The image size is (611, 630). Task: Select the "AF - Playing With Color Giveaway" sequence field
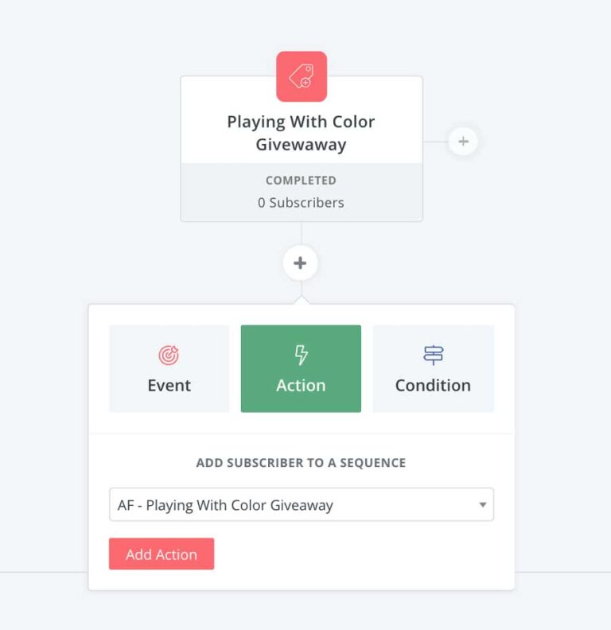point(286,505)
